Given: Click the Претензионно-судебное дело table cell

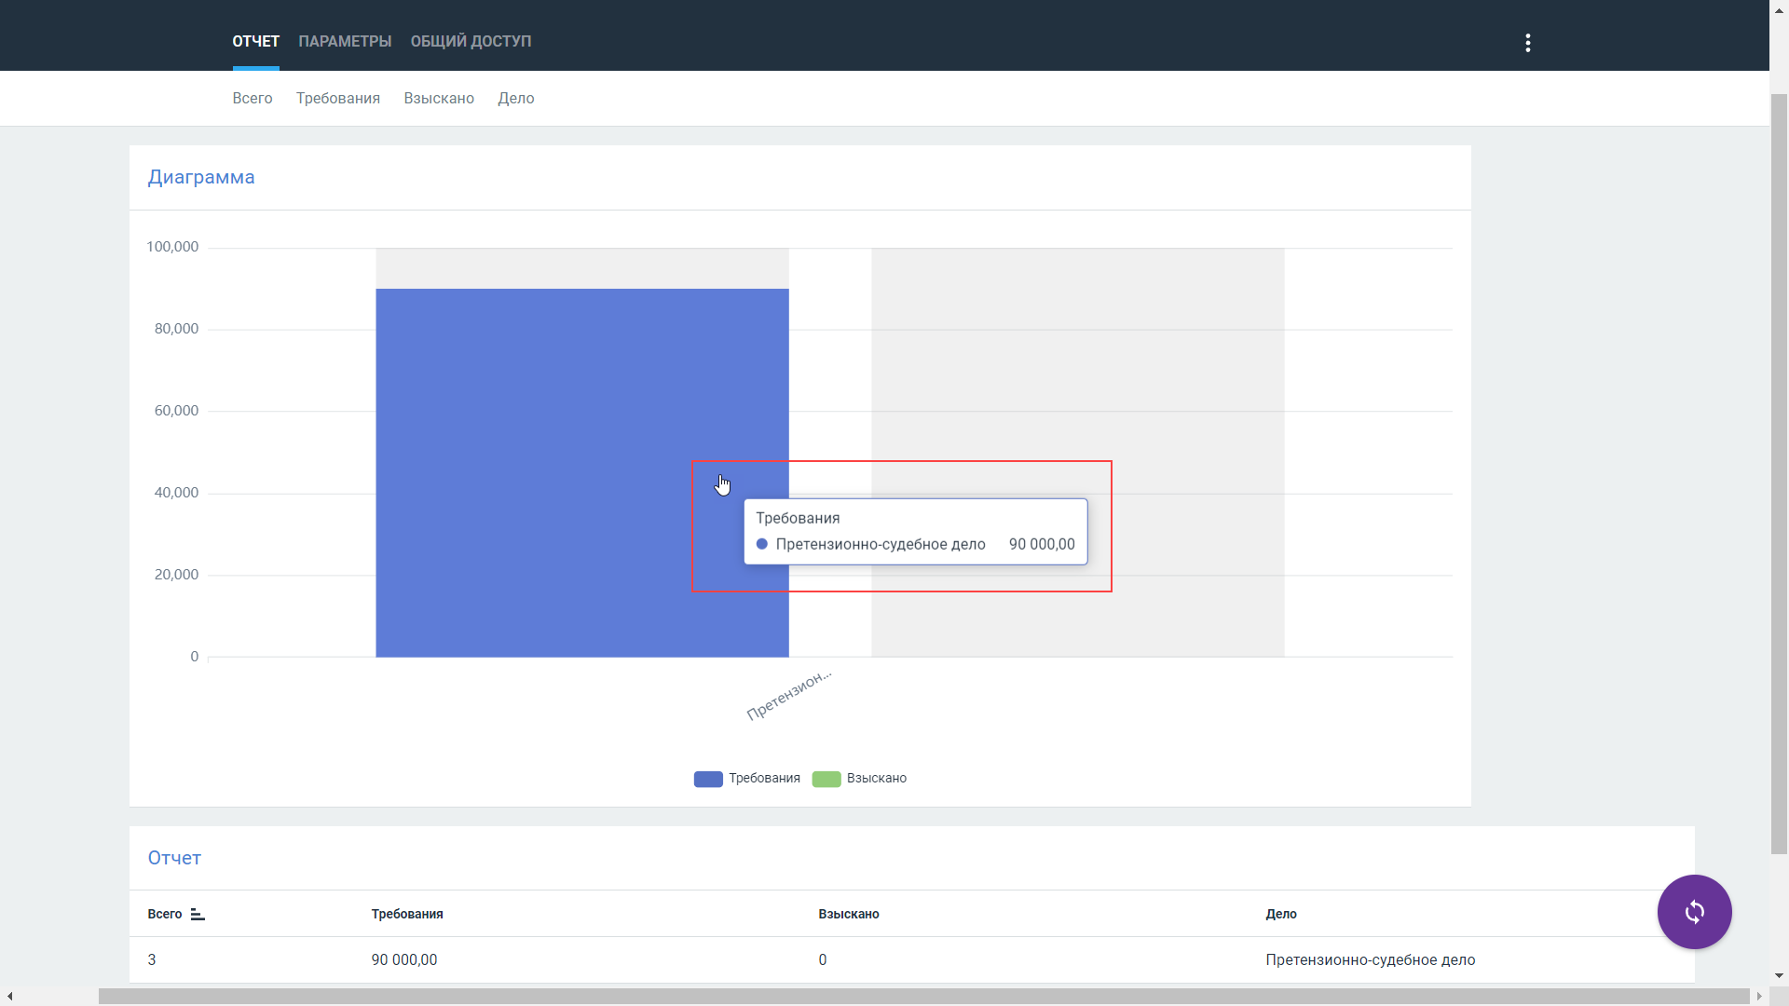Looking at the screenshot, I should tap(1371, 959).
